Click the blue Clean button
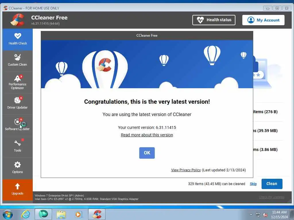Screen dimensions: 294x220 click(272, 184)
